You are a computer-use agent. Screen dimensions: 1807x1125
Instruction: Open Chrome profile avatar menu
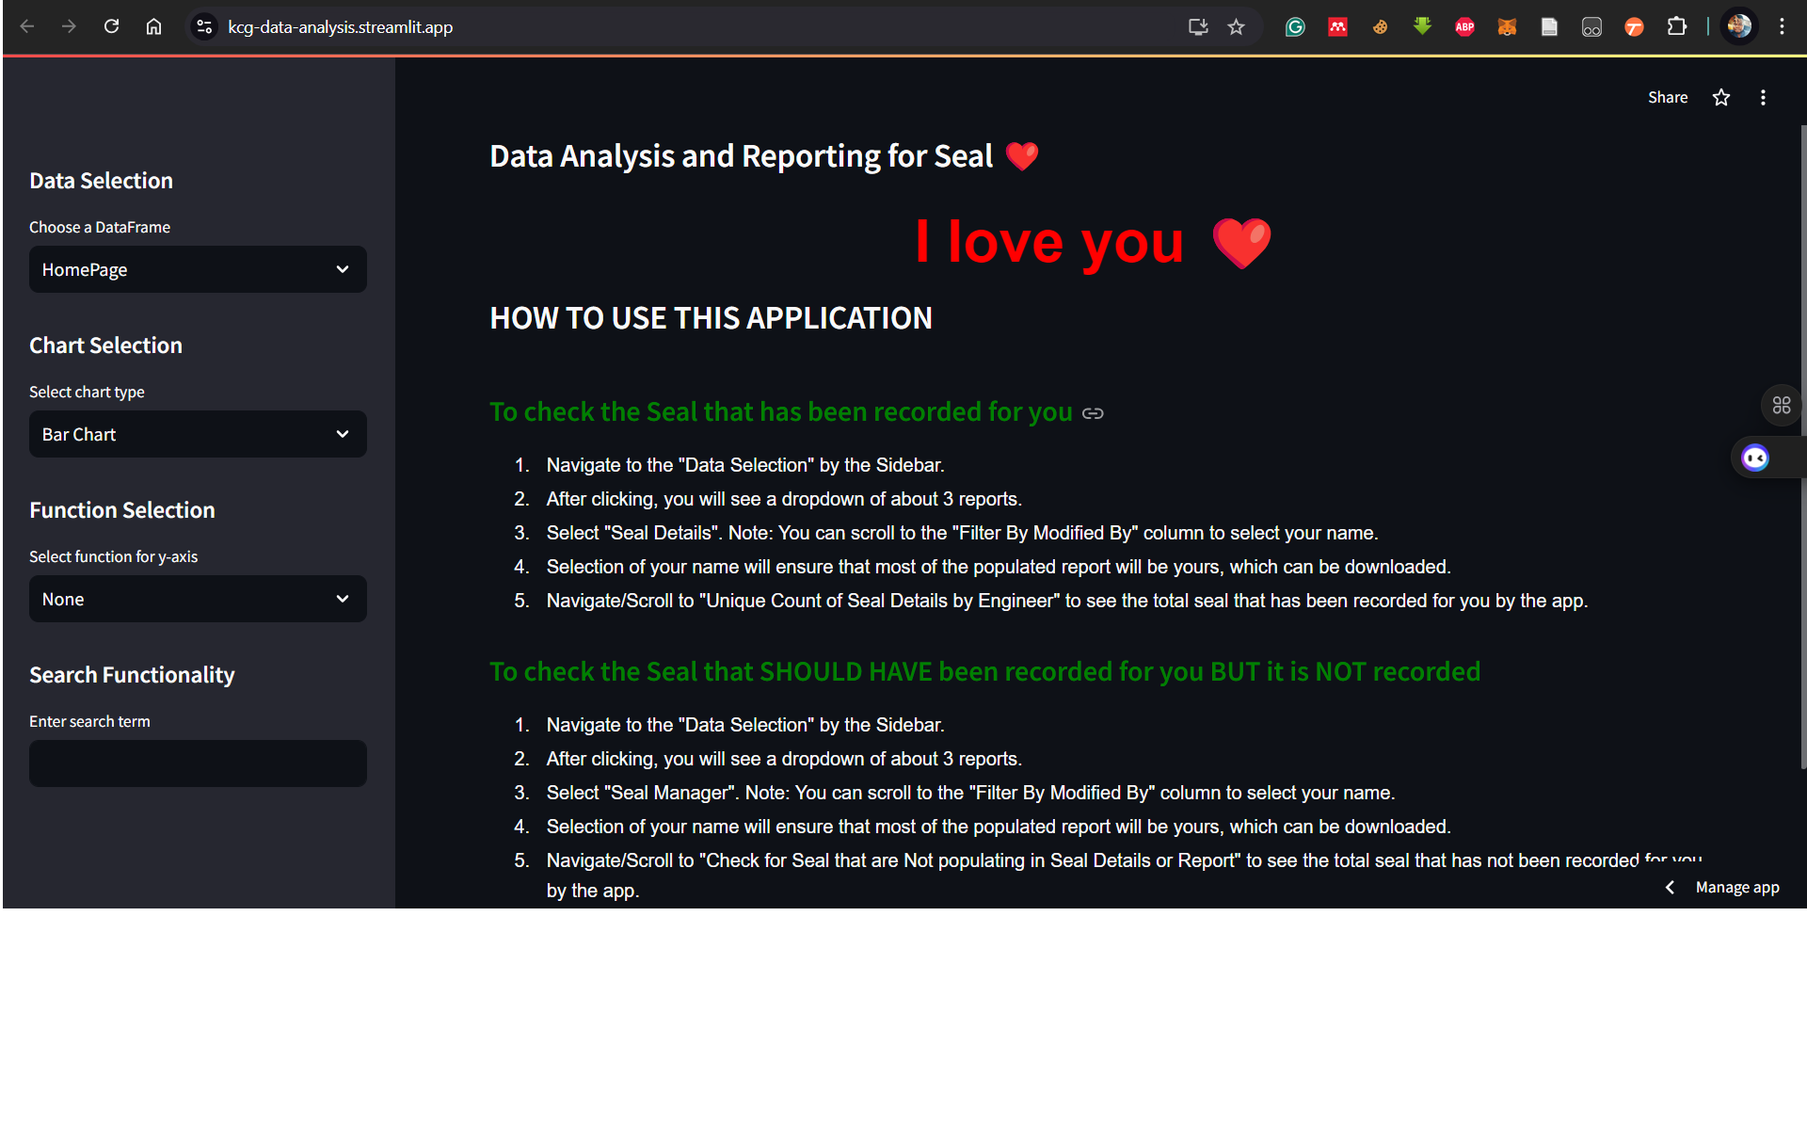point(1739,26)
